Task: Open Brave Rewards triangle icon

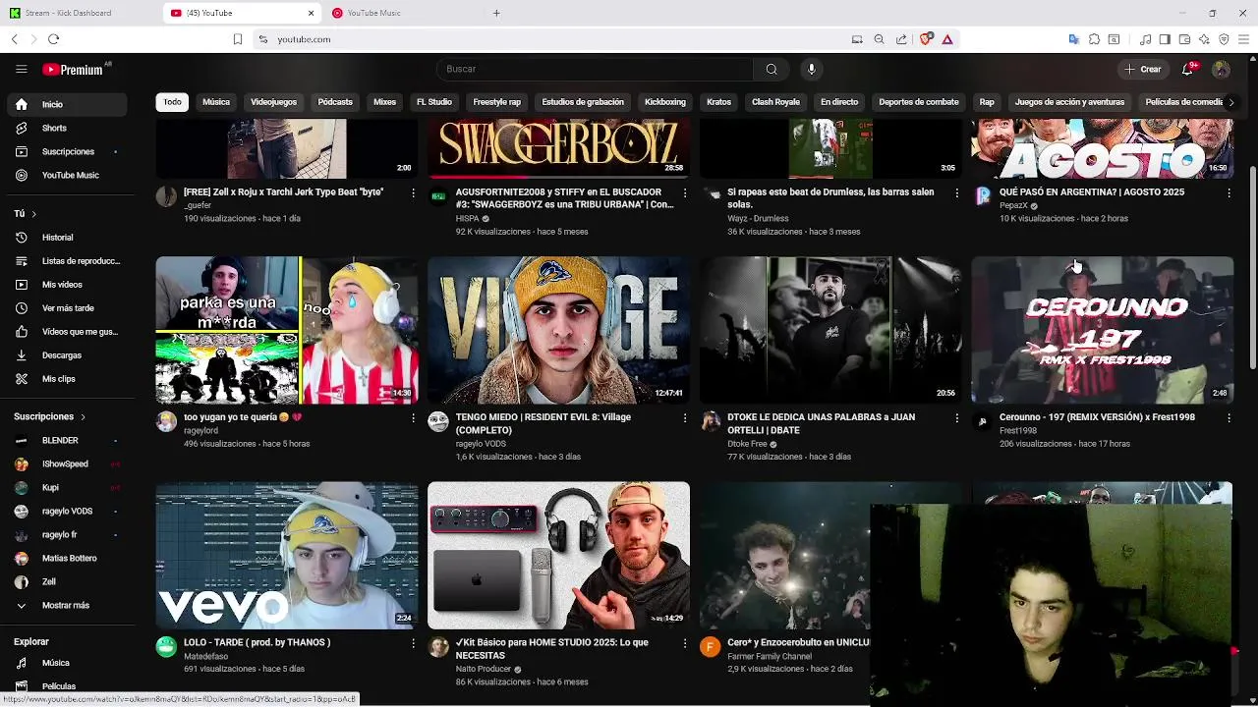Action: point(946,39)
